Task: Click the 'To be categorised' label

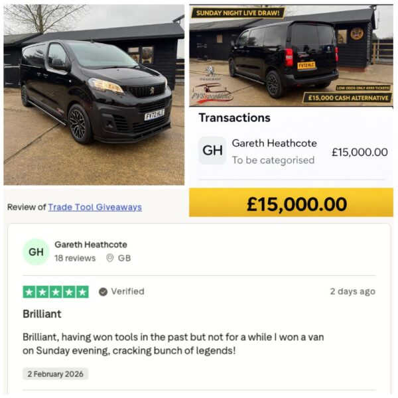Action: (x=273, y=160)
